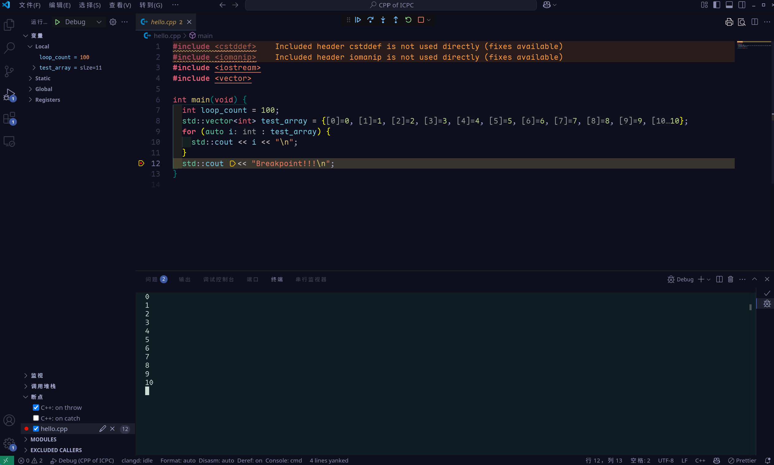Enable the C++: on catch breakpoint
This screenshot has height=465, width=774.
36,418
